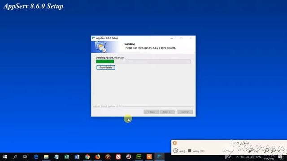
Task: Launch Vivaldi browser from the taskbar
Action: (118, 157)
